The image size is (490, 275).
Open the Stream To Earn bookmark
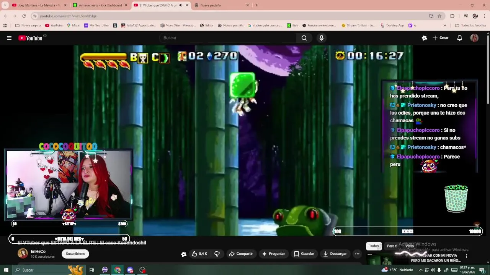click(x=358, y=26)
